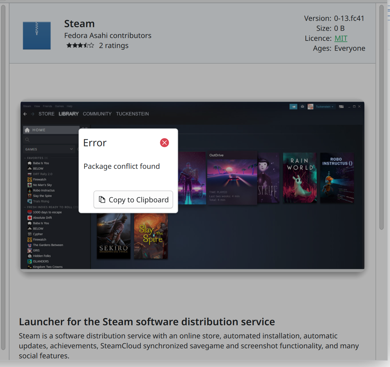Open the Steam library screenshot preview
The height and width of the screenshot is (367, 390).
pyautogui.click(x=192, y=185)
